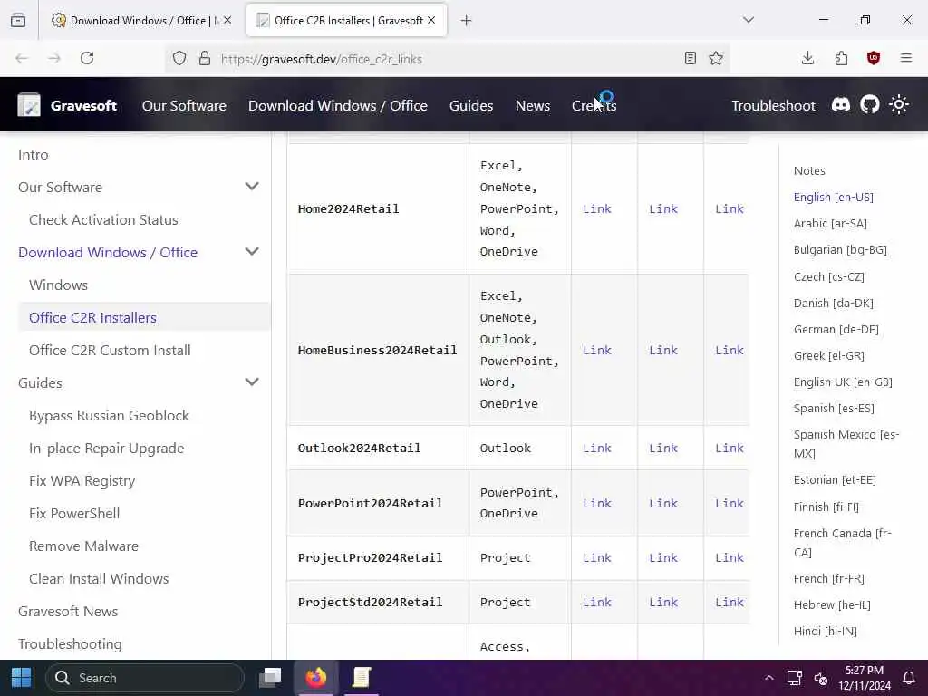Collapse the Guides sidebar chevron

click(x=252, y=382)
